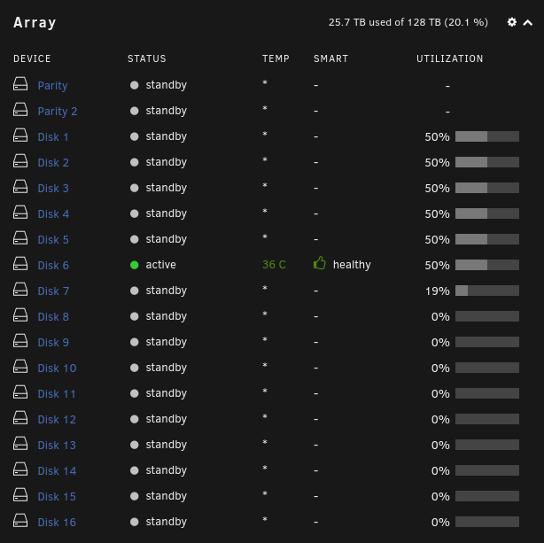Viewport: 544px width, 543px height.
Task: Click the thumbs-up healthy SMART icon
Action: 320,263
